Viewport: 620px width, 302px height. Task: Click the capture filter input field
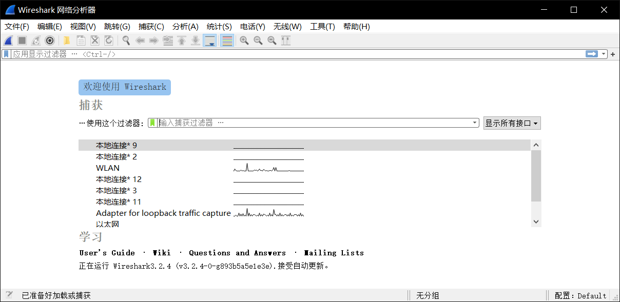pyautogui.click(x=314, y=123)
